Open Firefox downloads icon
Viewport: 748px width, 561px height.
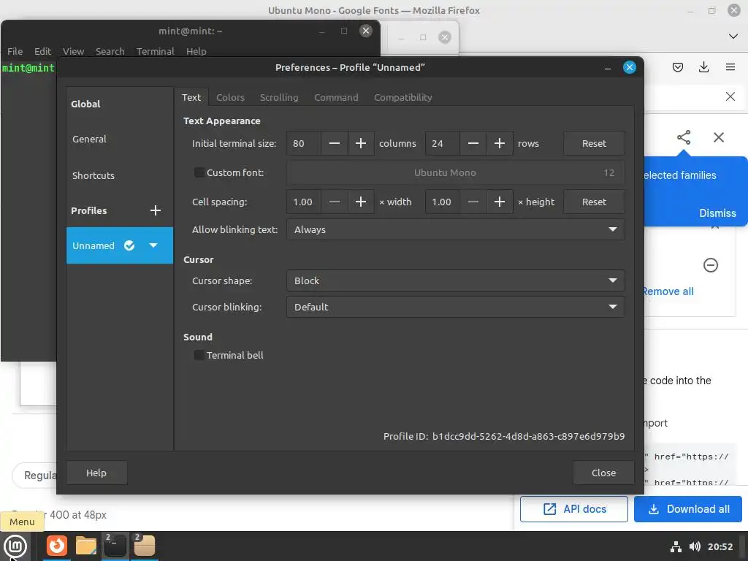pos(703,67)
